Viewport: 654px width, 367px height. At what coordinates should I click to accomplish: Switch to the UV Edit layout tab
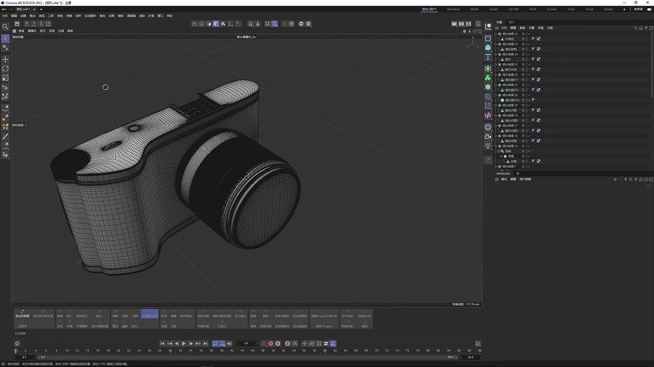[x=513, y=9]
